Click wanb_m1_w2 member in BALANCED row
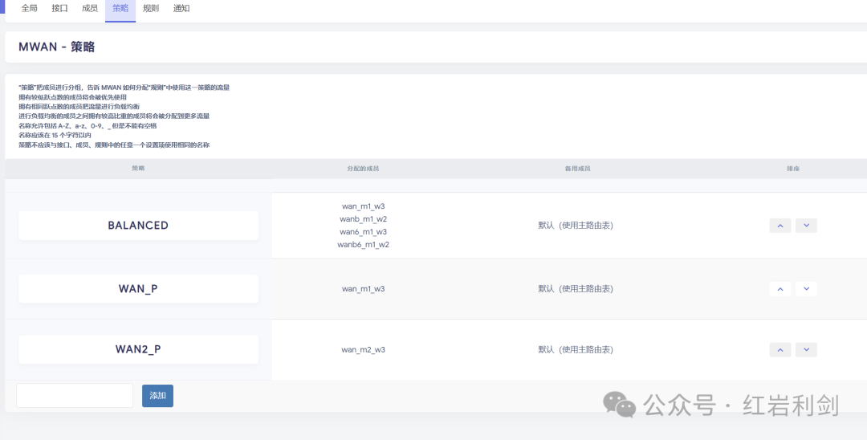Viewport: 867px width, 440px height. pos(364,219)
